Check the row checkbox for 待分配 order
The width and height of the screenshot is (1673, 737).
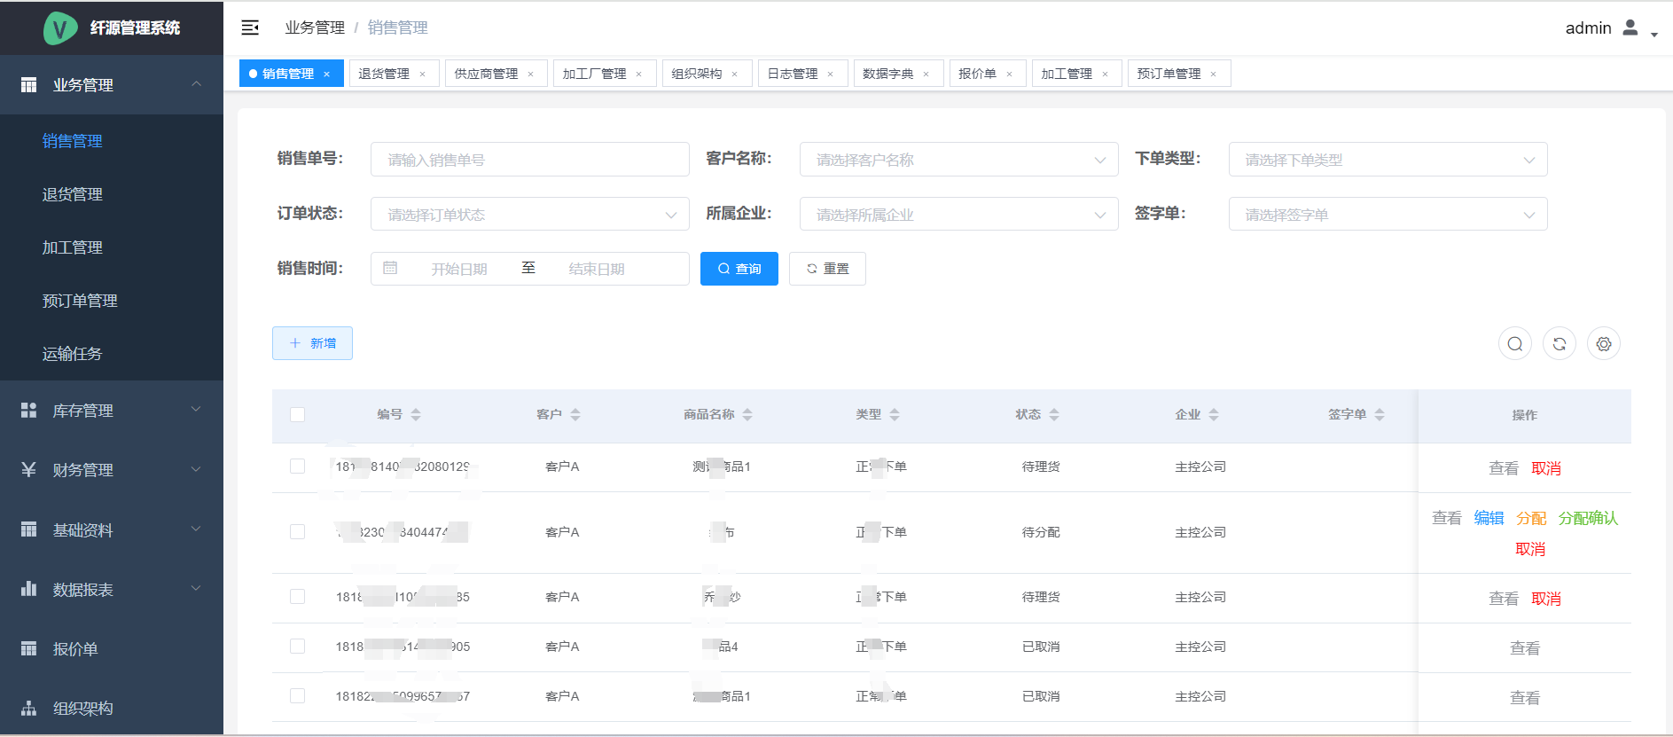[x=297, y=532]
